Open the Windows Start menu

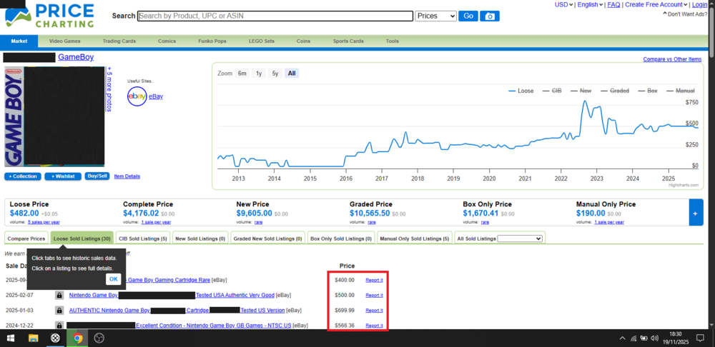(x=11, y=338)
